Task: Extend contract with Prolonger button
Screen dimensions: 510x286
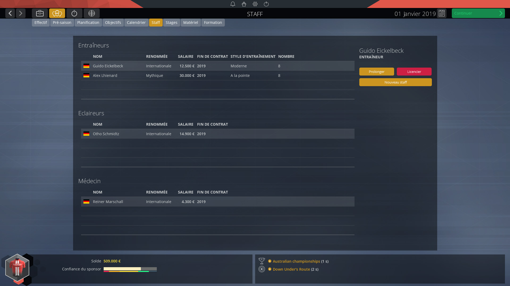Action: [x=377, y=72]
